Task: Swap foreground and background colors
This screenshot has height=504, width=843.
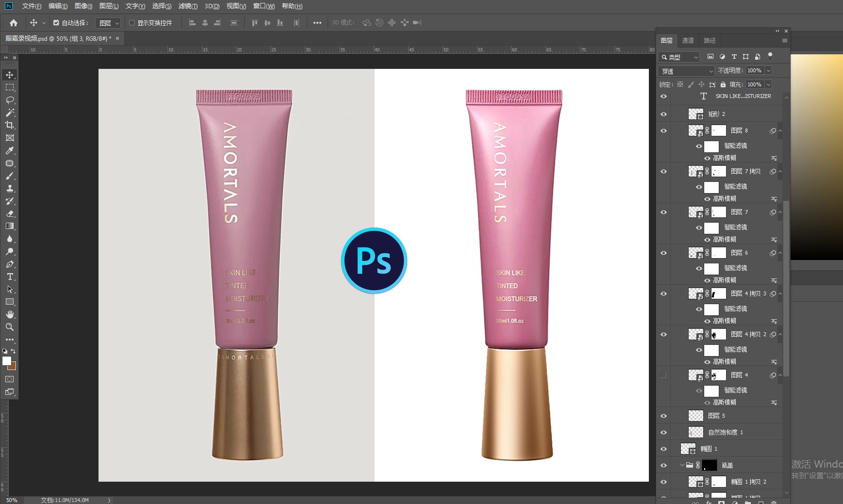Action: [13, 351]
